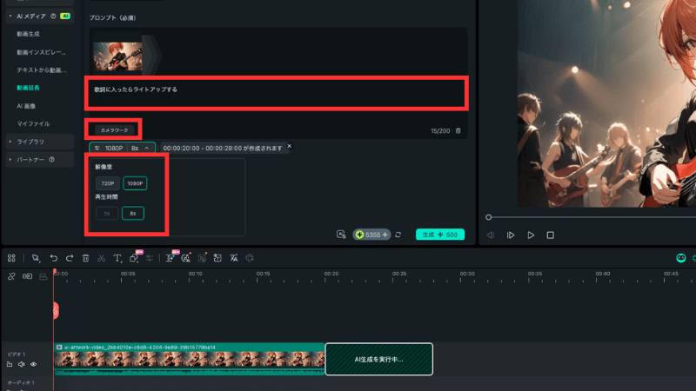Open AI 画像 in the sidebar
Viewport: 696px width, 391px height.
click(26, 105)
